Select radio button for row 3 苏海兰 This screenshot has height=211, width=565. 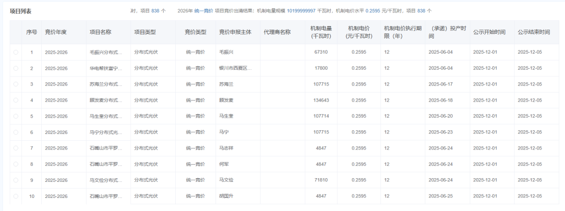[16, 84]
